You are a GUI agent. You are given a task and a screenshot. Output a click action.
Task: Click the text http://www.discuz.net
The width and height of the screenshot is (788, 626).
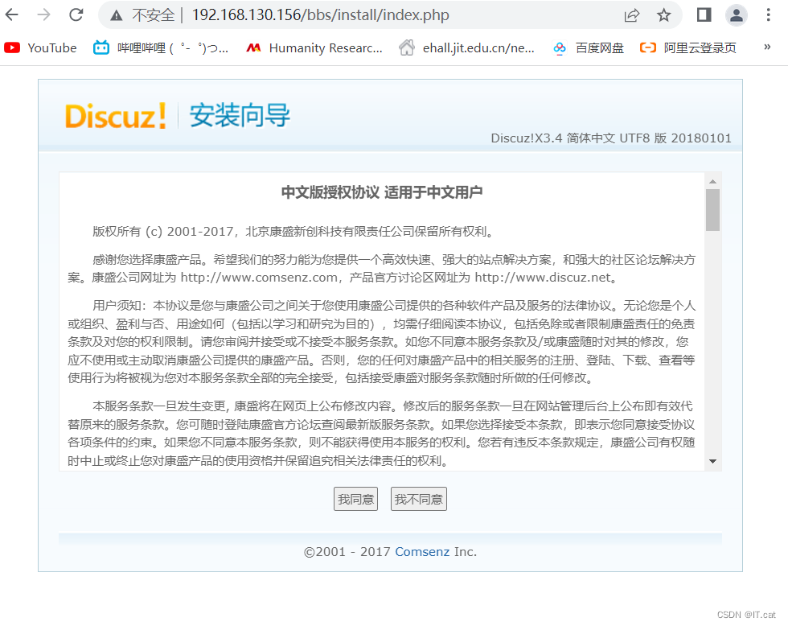point(543,278)
